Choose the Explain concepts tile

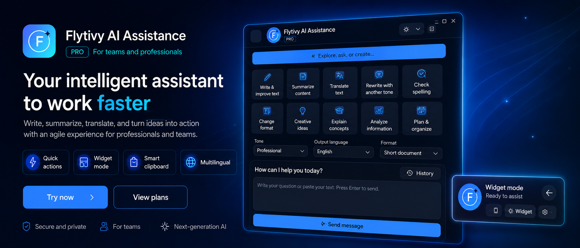coord(339,118)
